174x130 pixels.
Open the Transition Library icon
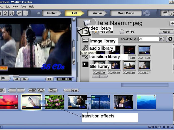(85, 57)
